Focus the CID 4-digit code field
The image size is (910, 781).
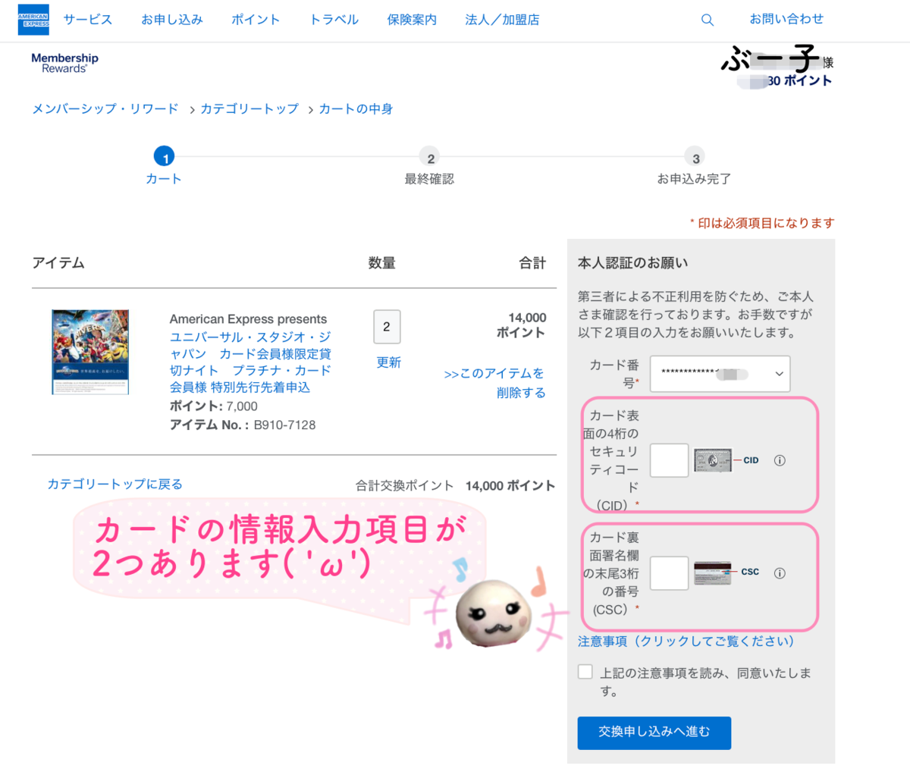click(670, 460)
